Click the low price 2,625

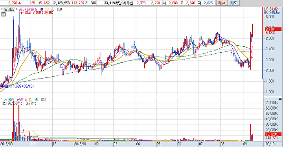click(x=208, y=3)
